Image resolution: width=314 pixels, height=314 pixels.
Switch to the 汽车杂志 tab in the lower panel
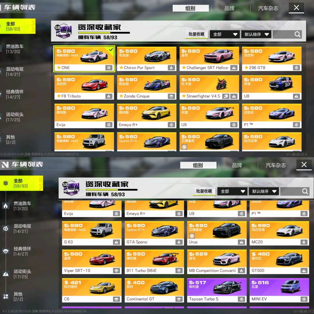276,165
